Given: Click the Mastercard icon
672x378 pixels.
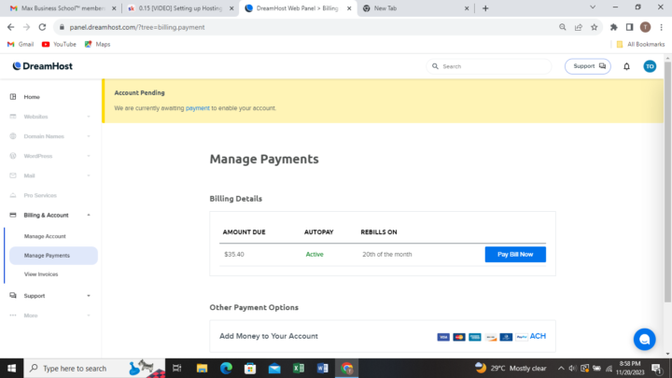Looking at the screenshot, I should tap(459, 337).
